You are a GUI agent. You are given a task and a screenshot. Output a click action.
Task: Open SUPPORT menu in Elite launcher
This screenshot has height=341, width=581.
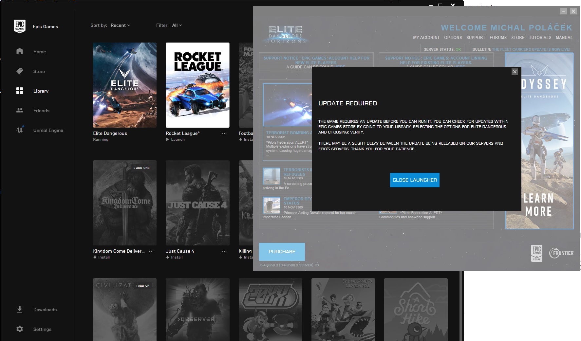click(x=476, y=38)
